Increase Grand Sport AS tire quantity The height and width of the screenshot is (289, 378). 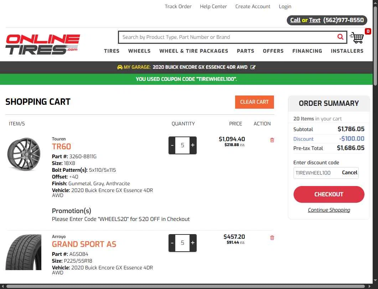193,243
